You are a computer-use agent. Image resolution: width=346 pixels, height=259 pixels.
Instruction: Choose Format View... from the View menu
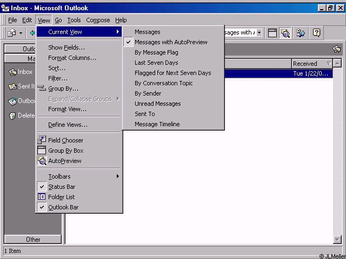pos(79,109)
